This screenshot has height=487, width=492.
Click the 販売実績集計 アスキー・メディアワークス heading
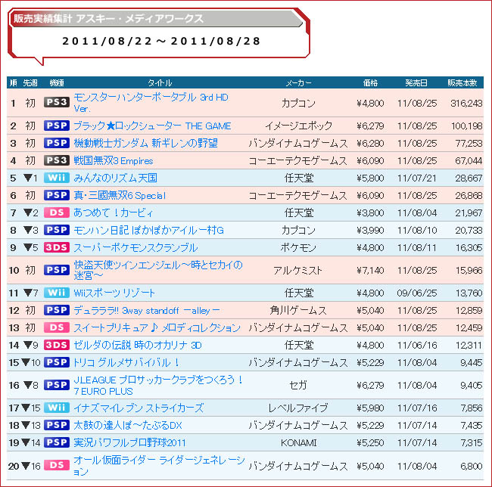tap(108, 19)
